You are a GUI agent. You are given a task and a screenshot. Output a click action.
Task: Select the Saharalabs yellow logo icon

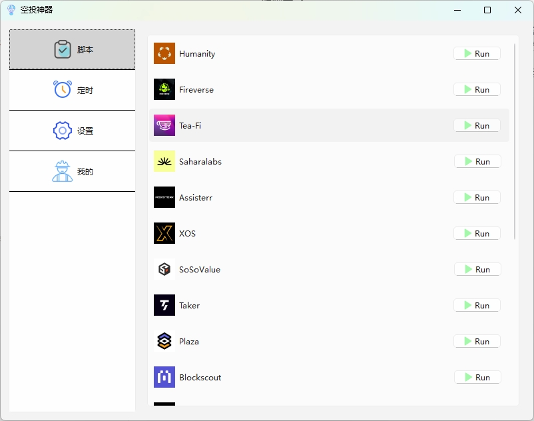pyautogui.click(x=164, y=161)
